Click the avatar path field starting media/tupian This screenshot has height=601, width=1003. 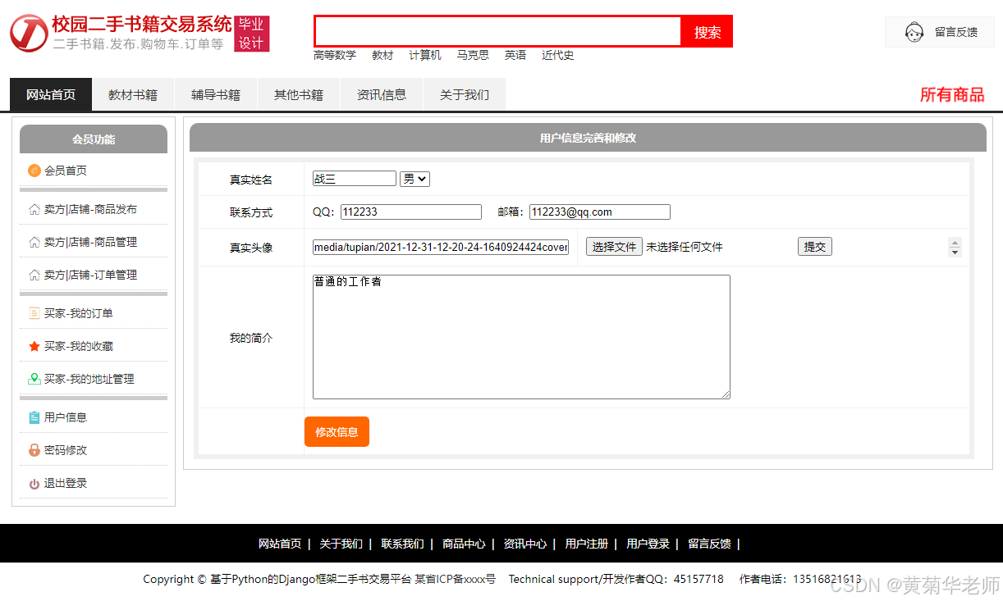pyautogui.click(x=441, y=247)
